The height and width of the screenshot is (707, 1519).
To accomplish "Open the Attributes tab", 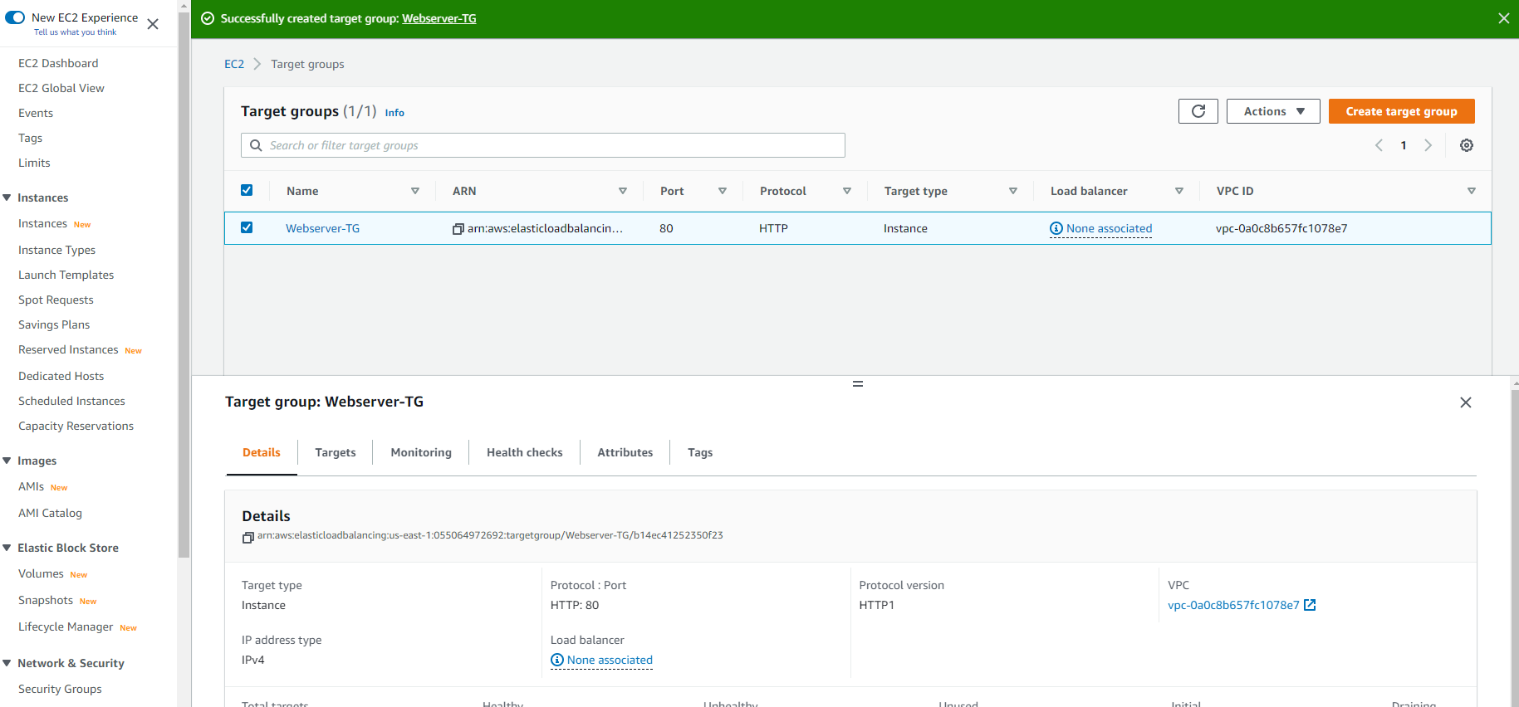I will [625, 452].
